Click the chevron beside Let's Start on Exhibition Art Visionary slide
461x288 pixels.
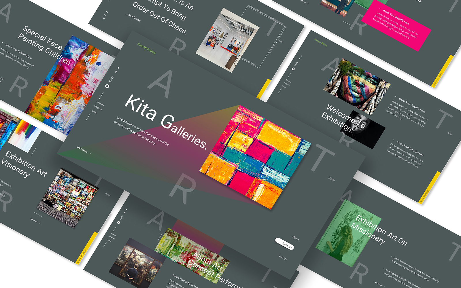40,223
